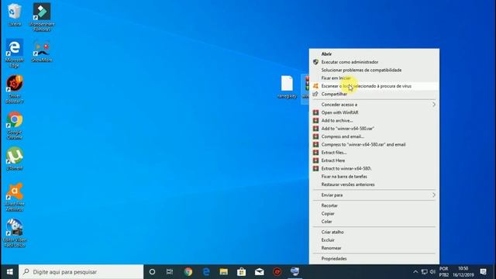Open Task View from the taskbar
This screenshot has height=279, width=496.
(170, 272)
